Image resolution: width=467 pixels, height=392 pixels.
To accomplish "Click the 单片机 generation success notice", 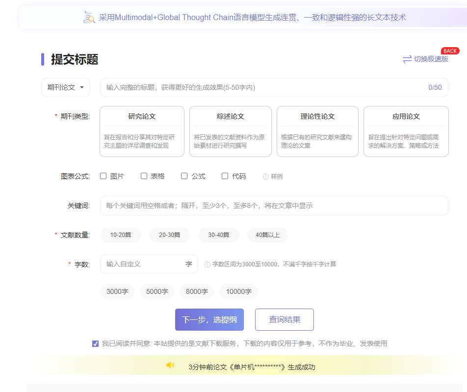I will (252, 367).
